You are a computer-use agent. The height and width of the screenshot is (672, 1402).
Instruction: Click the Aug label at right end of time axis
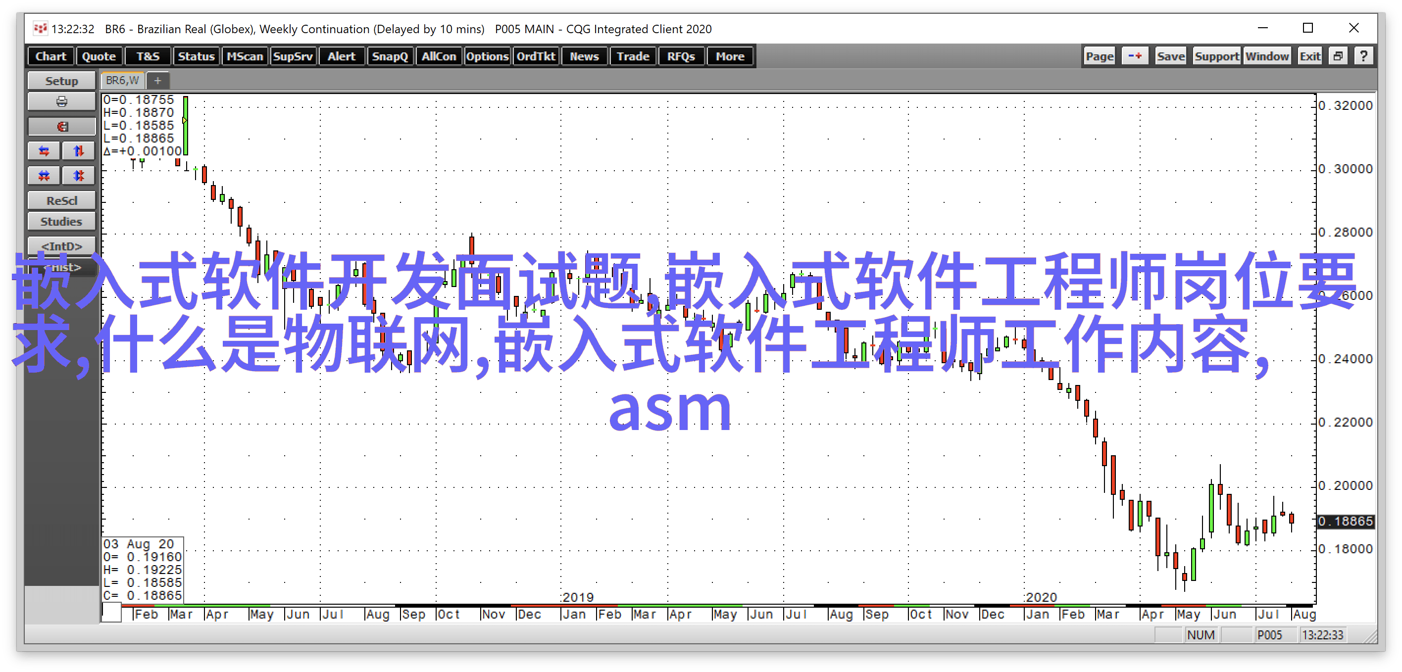1304,614
